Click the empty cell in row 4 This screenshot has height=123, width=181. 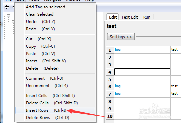(142, 72)
